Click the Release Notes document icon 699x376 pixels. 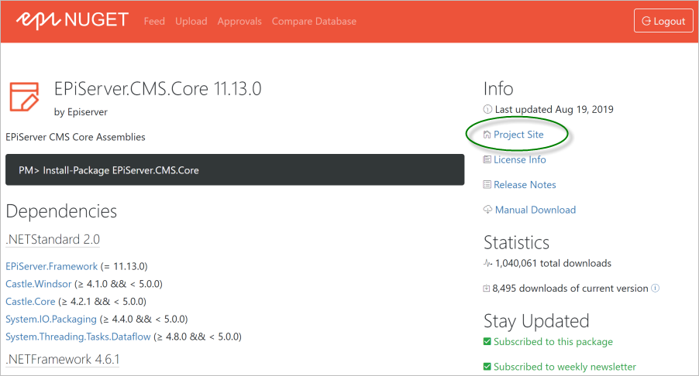click(487, 185)
